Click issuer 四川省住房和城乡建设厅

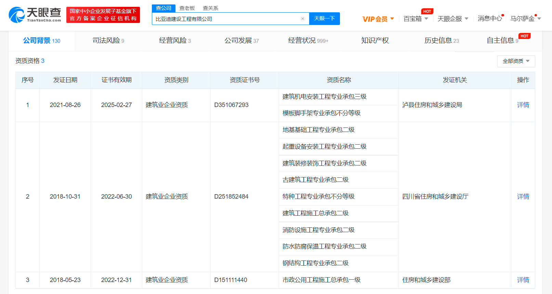[x=435, y=197]
